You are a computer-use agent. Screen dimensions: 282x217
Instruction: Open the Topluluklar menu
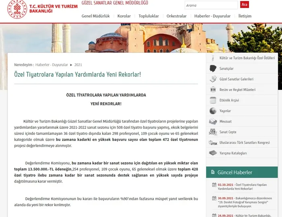click(x=149, y=16)
